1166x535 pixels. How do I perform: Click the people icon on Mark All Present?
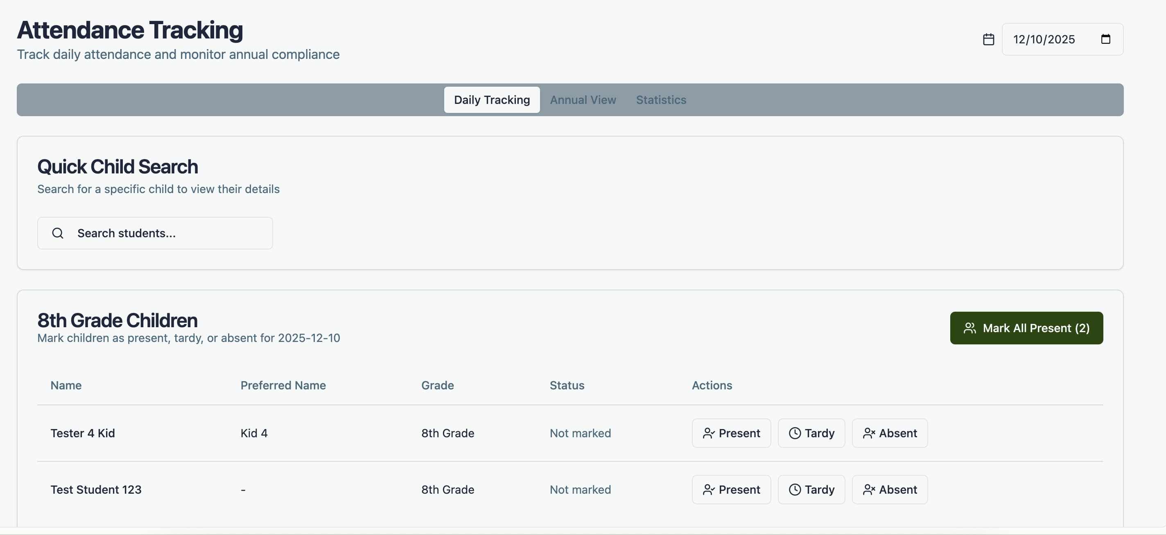(x=970, y=328)
